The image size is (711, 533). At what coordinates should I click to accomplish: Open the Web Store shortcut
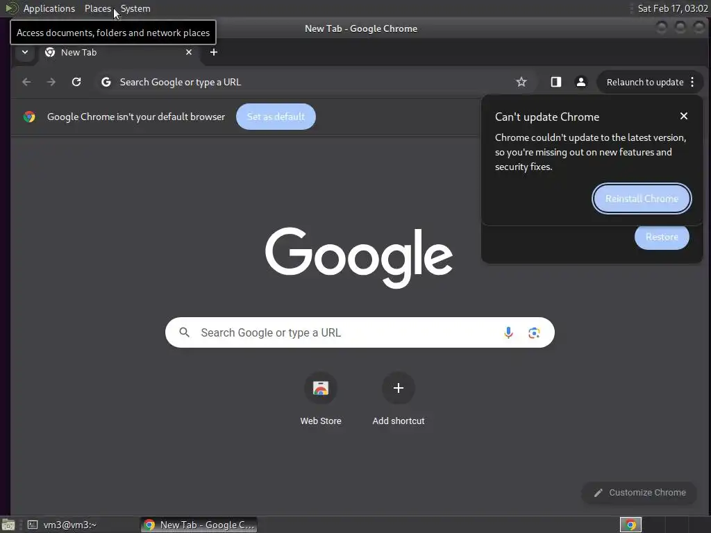pos(321,399)
